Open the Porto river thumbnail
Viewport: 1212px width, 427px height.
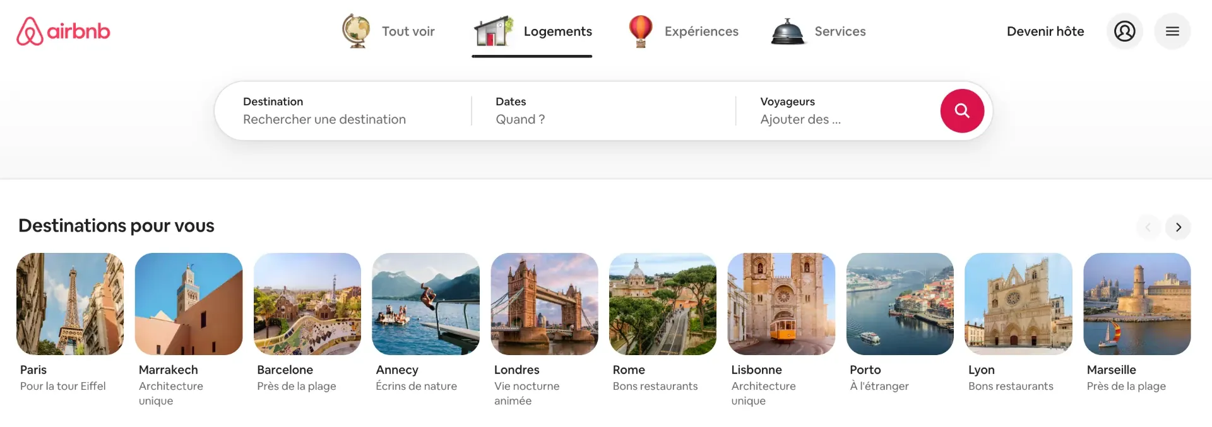[900, 304]
